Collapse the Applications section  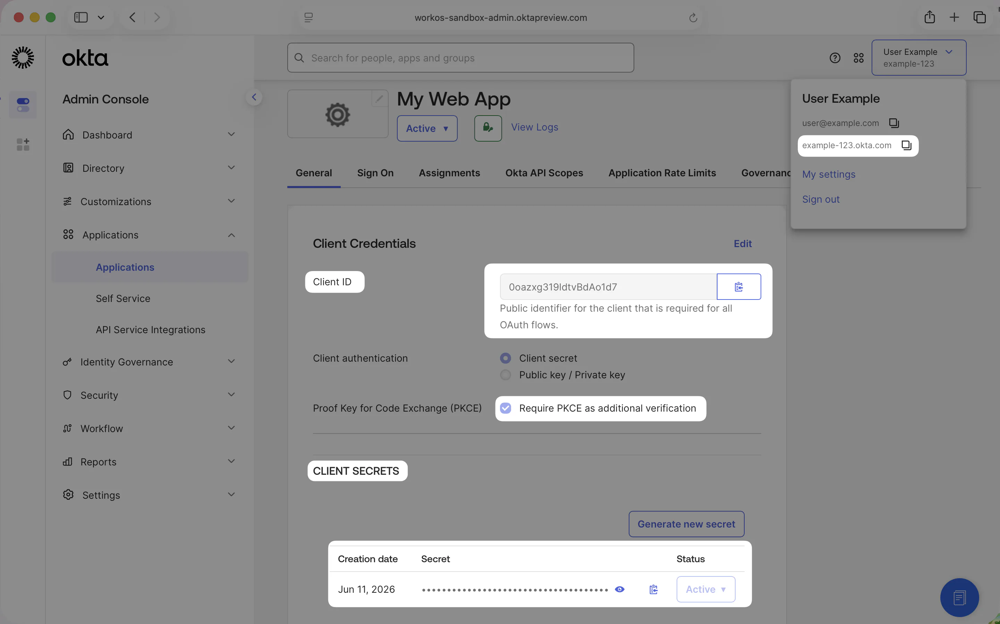[x=231, y=235]
